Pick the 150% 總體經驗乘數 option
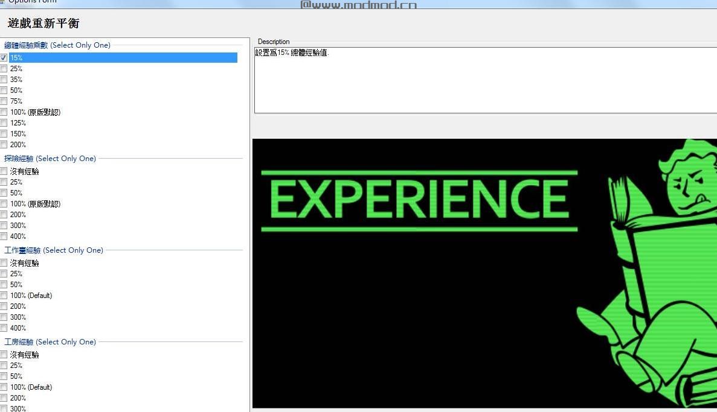 tap(4, 134)
